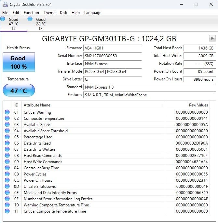Click status orb for Unsafe Shutdowns row
This screenshot has width=218, height=223.
(7, 187)
